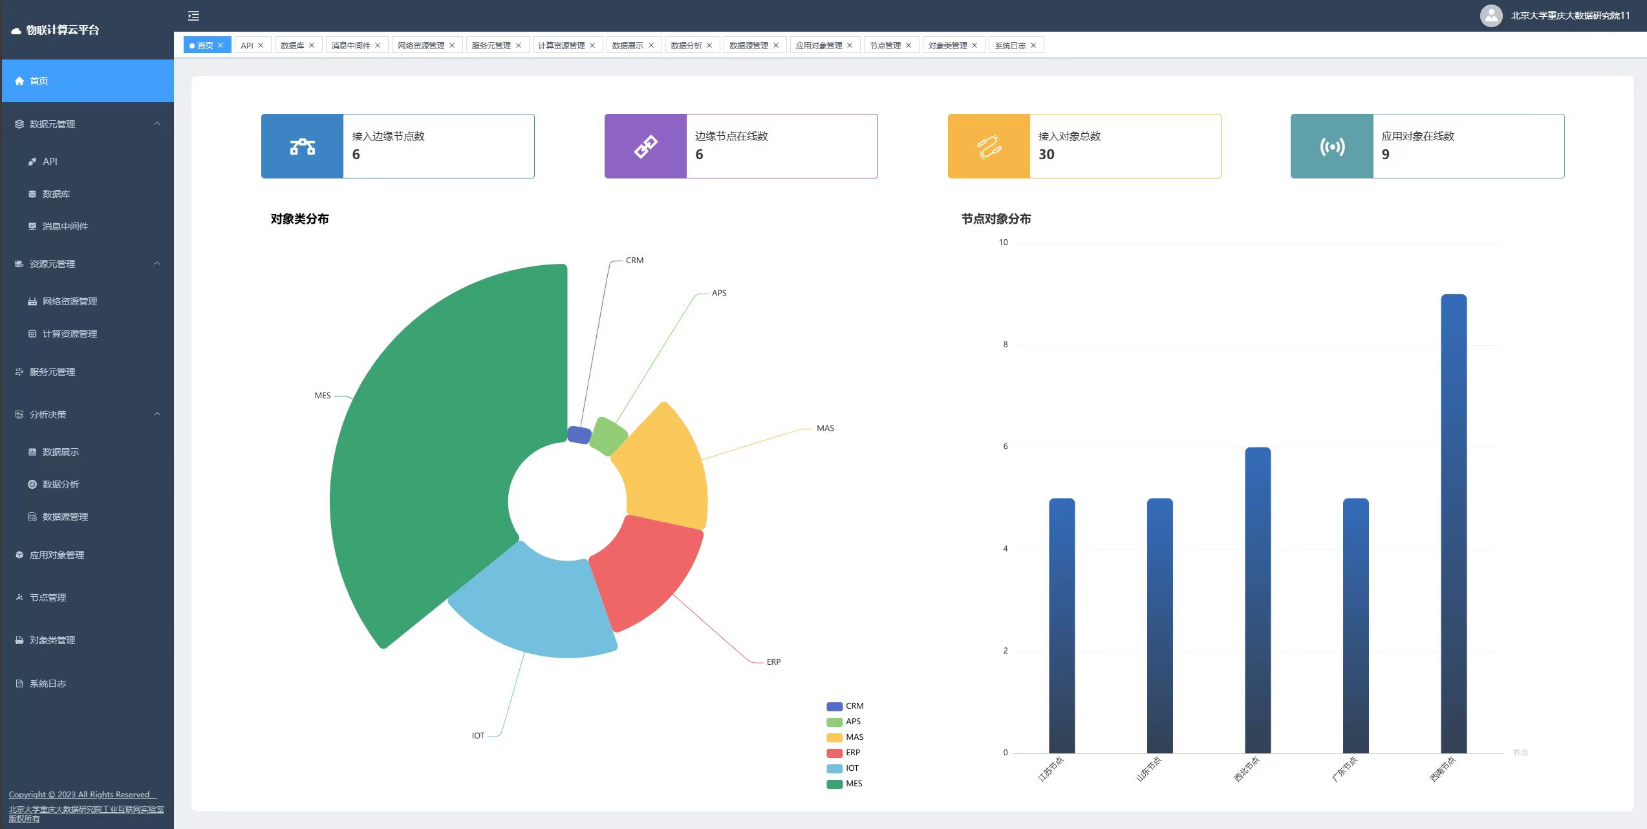Click the sidebar collapse hamburger icon
Viewport: 1647px width, 829px height.
pos(193,16)
